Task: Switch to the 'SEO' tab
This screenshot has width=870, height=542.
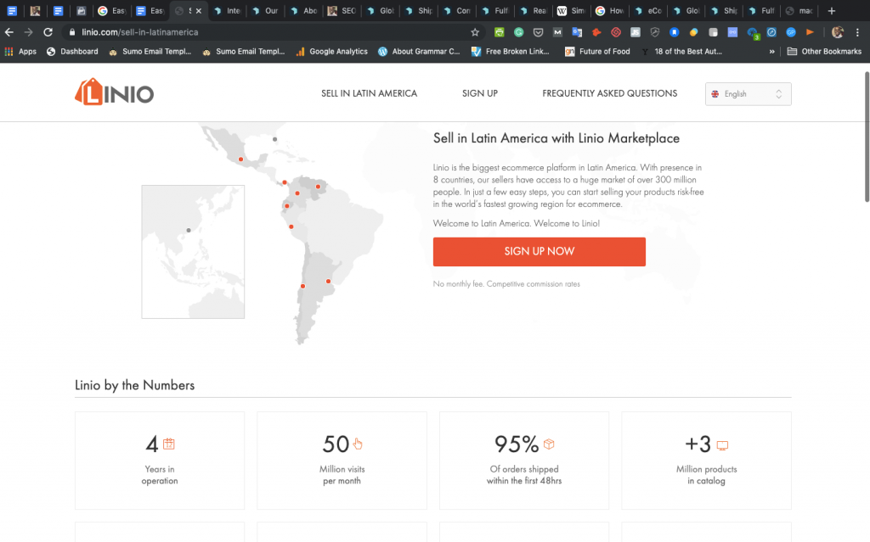Action: click(342, 10)
